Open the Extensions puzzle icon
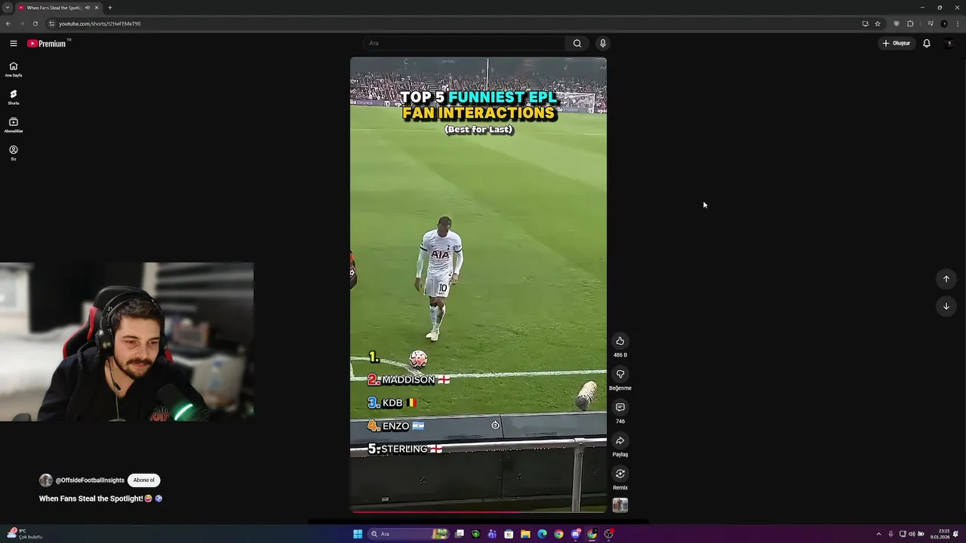Image resolution: width=966 pixels, height=543 pixels. pos(910,23)
